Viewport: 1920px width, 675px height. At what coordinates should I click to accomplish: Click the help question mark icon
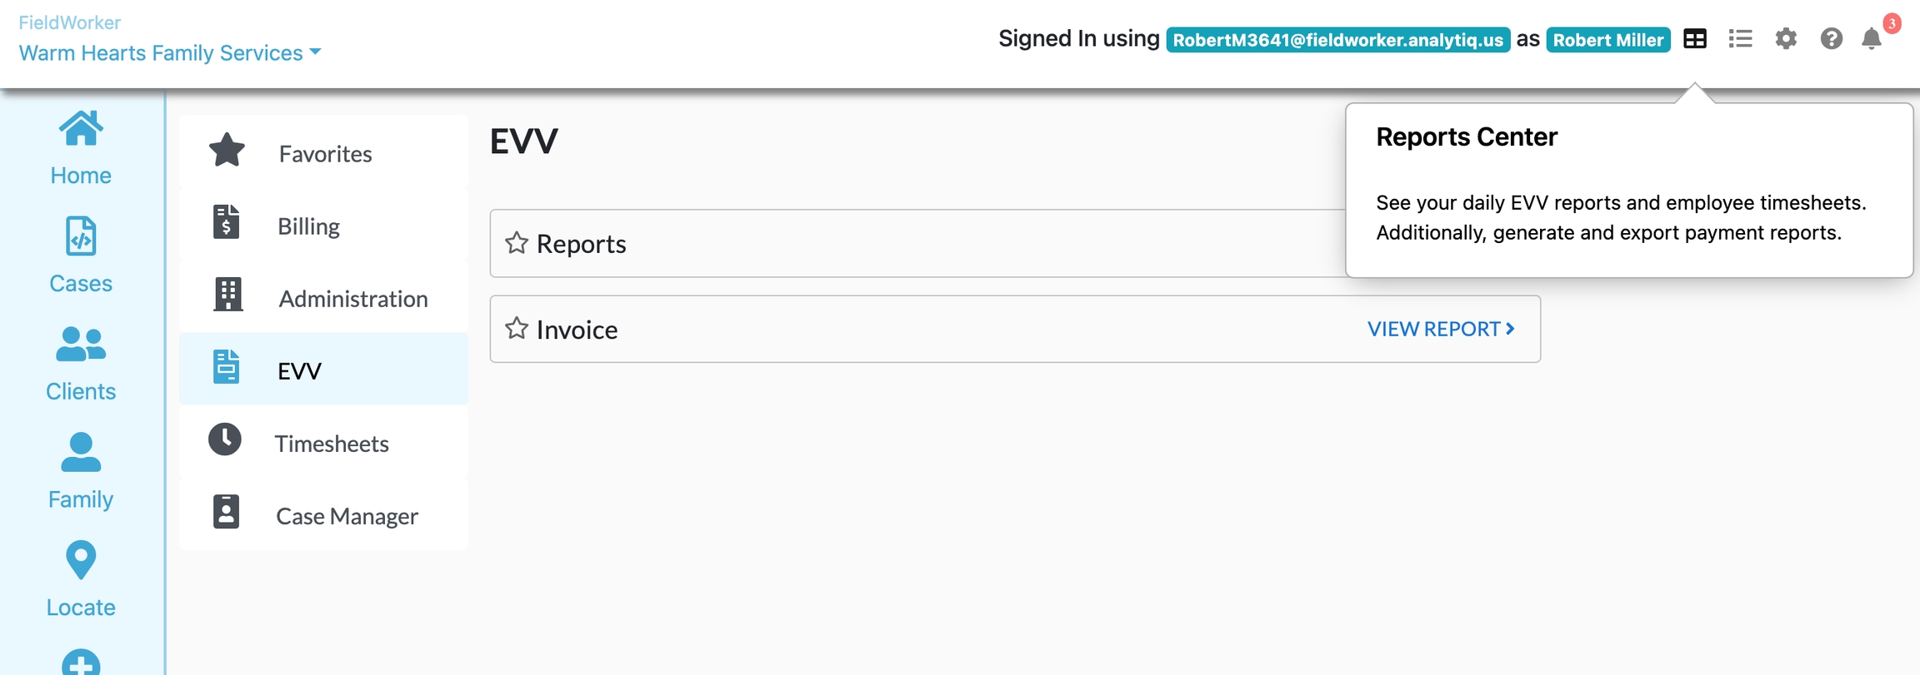point(1831,39)
